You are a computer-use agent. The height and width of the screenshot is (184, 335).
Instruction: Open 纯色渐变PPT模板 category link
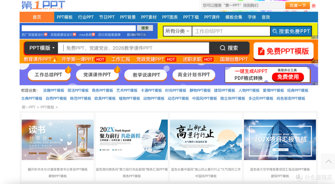tap(291, 99)
